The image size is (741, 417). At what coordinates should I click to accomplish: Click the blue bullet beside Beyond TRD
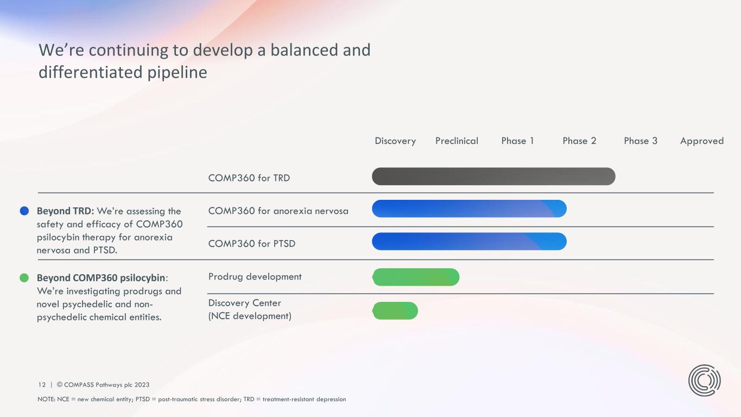coord(24,211)
